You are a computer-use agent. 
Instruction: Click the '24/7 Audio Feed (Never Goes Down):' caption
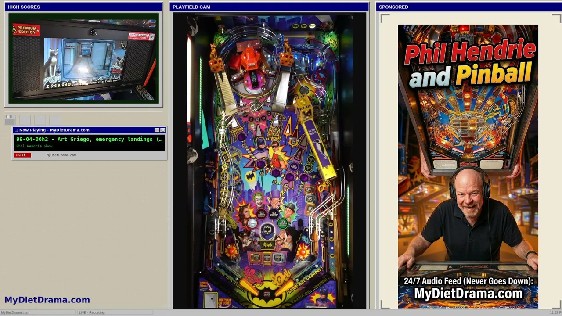(468, 281)
